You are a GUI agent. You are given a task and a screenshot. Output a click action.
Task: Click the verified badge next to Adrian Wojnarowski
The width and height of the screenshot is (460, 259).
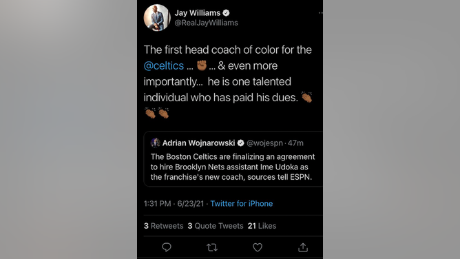pos(240,143)
